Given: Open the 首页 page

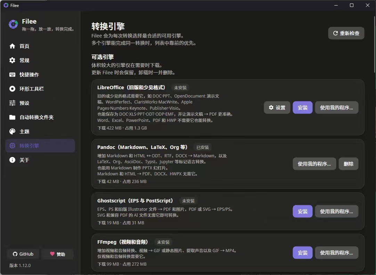Looking at the screenshot, I should point(40,46).
